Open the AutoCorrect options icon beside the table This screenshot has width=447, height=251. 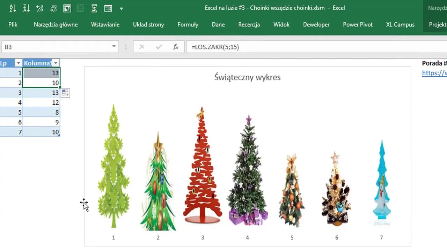[65, 93]
